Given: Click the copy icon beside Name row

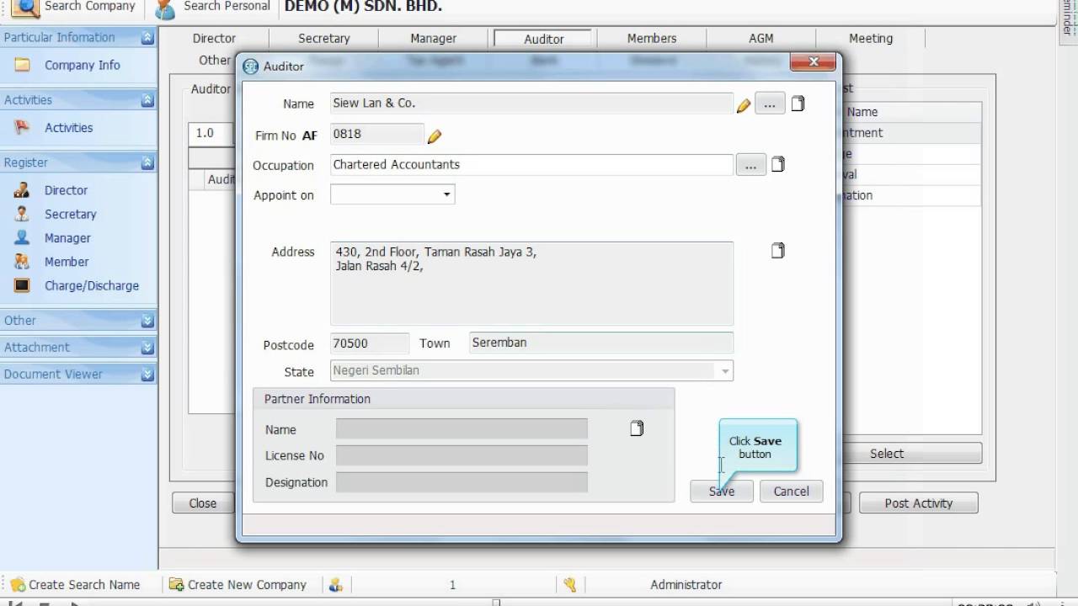Looking at the screenshot, I should tap(798, 104).
